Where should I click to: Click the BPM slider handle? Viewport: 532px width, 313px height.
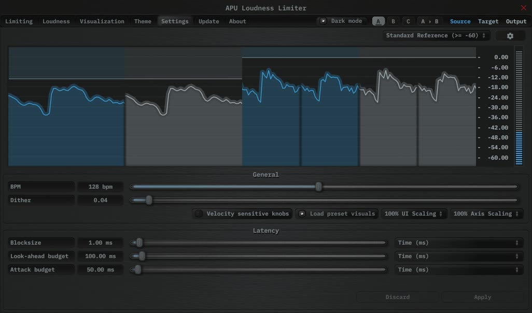point(318,187)
